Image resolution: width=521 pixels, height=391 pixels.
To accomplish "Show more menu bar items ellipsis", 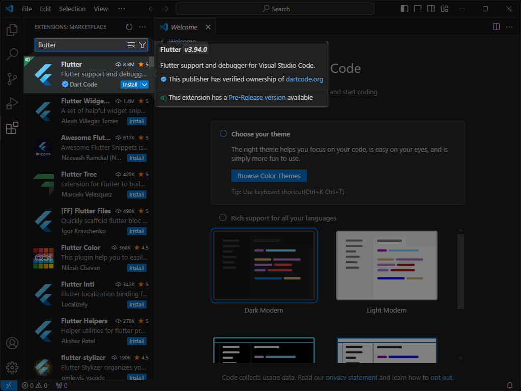I will tap(122, 9).
